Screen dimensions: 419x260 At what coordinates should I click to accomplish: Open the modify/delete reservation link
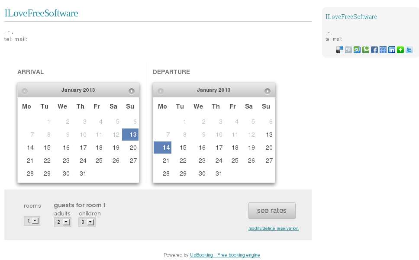tap(273, 228)
